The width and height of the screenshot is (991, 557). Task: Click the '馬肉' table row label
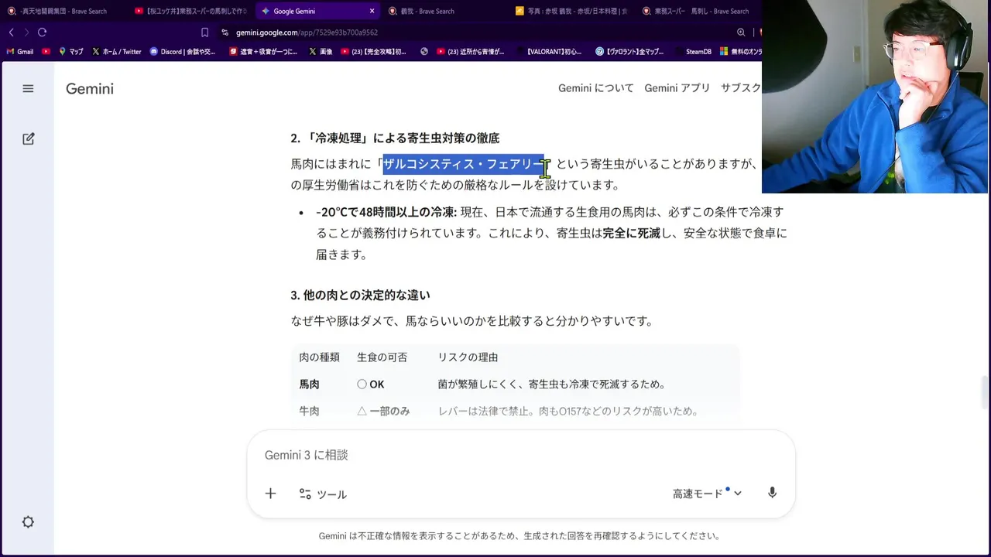click(309, 384)
